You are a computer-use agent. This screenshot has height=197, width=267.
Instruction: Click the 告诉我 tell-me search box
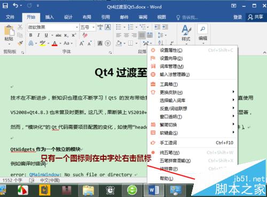click(x=187, y=18)
